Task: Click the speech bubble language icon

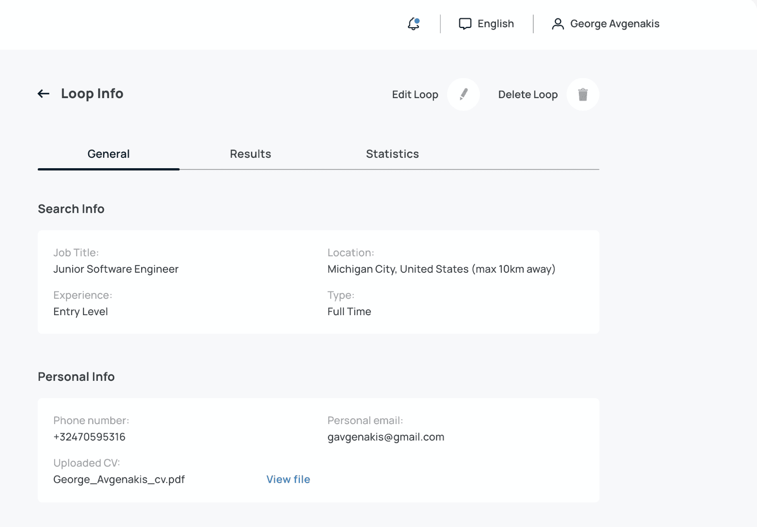Action: coord(465,24)
